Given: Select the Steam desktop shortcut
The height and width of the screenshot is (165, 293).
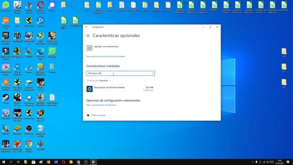Looking at the screenshot, I should (x=6, y=99).
